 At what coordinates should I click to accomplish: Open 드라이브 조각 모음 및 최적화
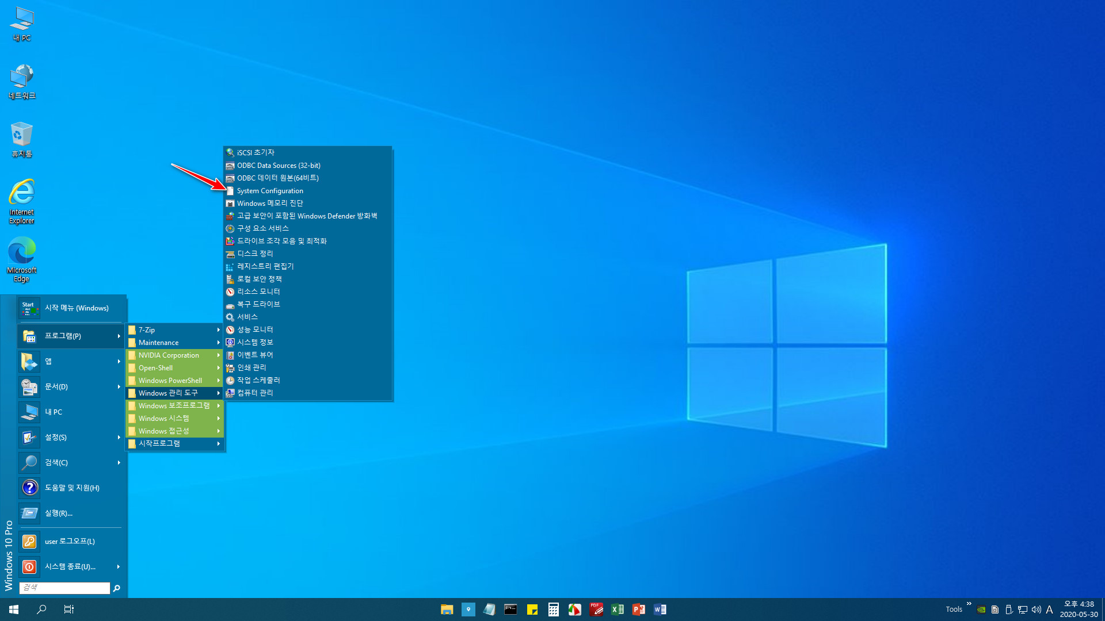308,241
